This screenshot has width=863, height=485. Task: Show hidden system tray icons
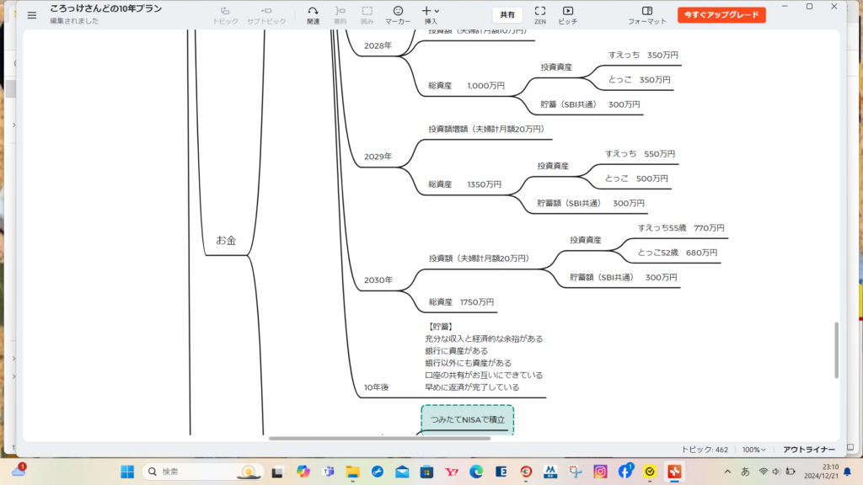(727, 472)
